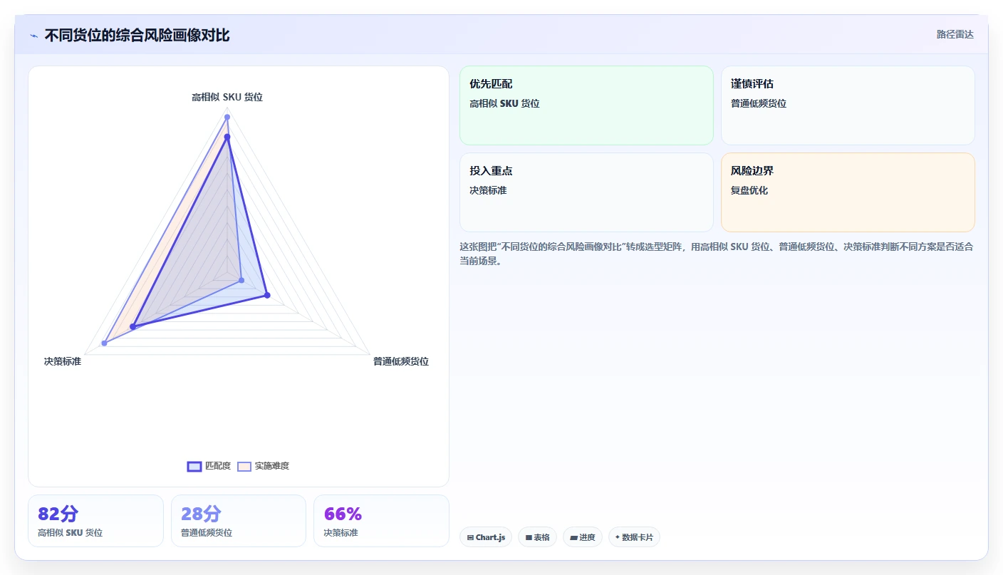This screenshot has width=1003, height=575.
Task: Select the 投入重点 matrix card
Action: [586, 192]
